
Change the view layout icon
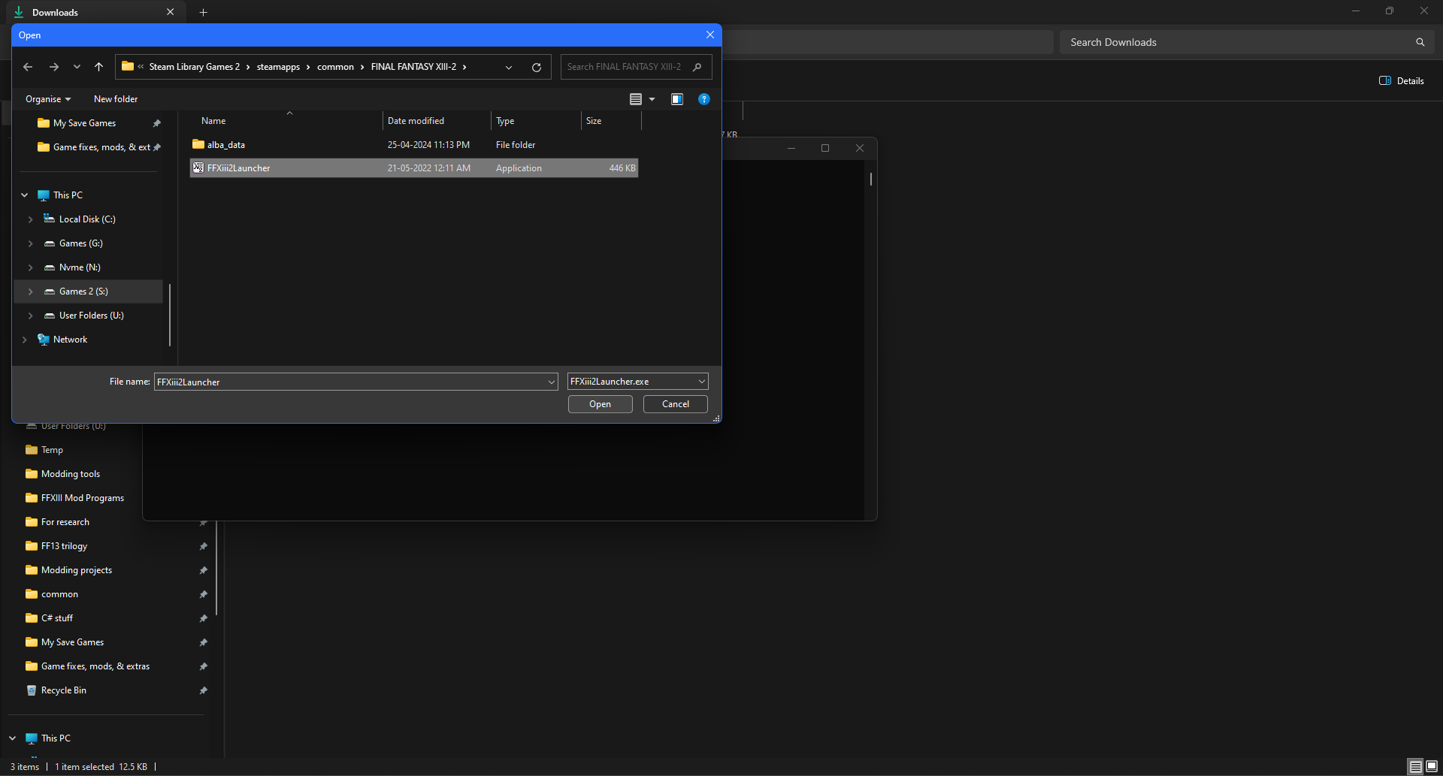point(636,99)
